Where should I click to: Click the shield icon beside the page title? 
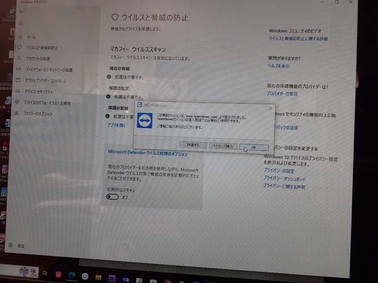(115, 17)
